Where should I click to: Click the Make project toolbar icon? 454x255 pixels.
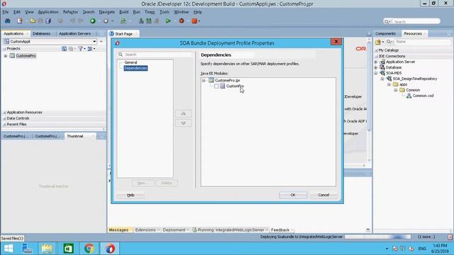[x=141, y=21]
